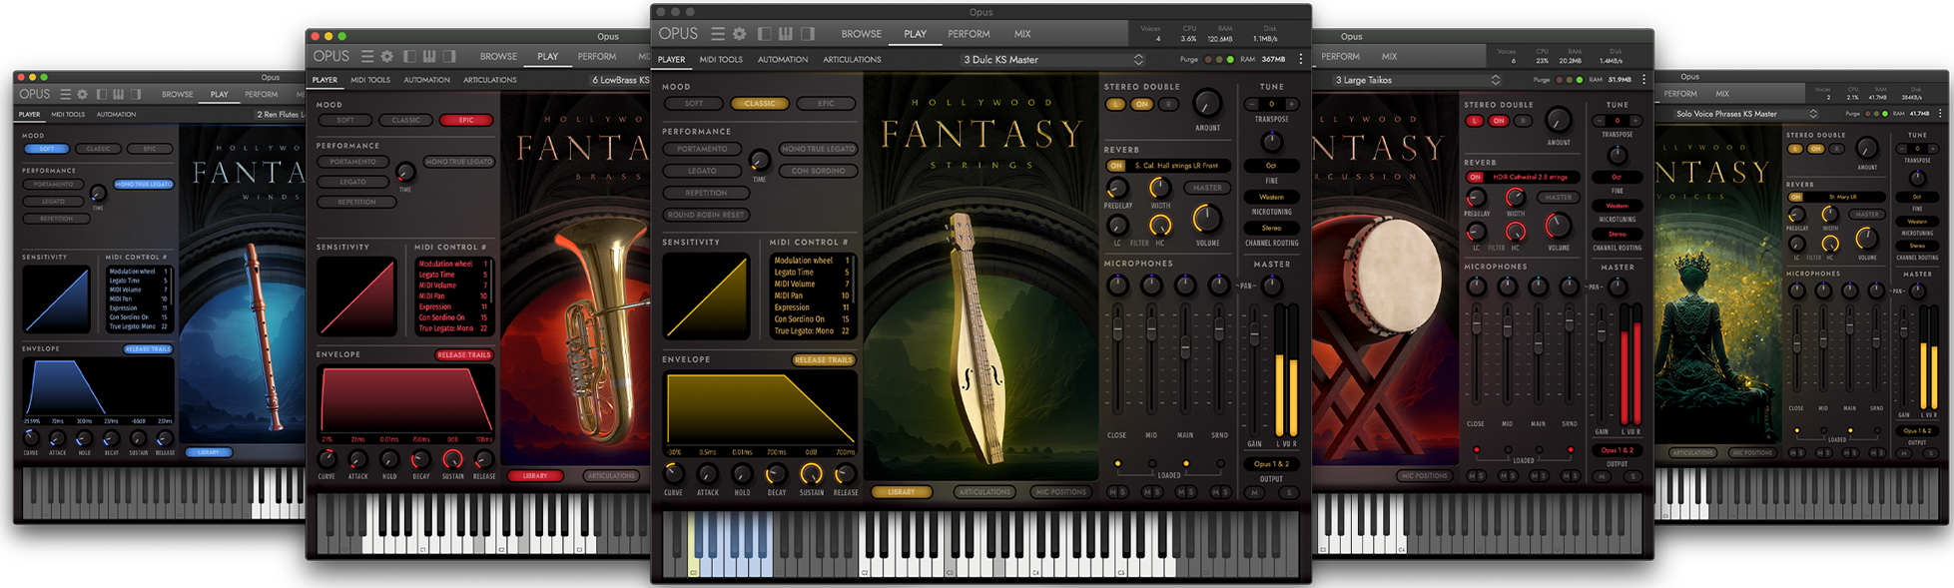Toggle gold Stereo Double ON button in Strings window
The image size is (1954, 588).
1141,104
